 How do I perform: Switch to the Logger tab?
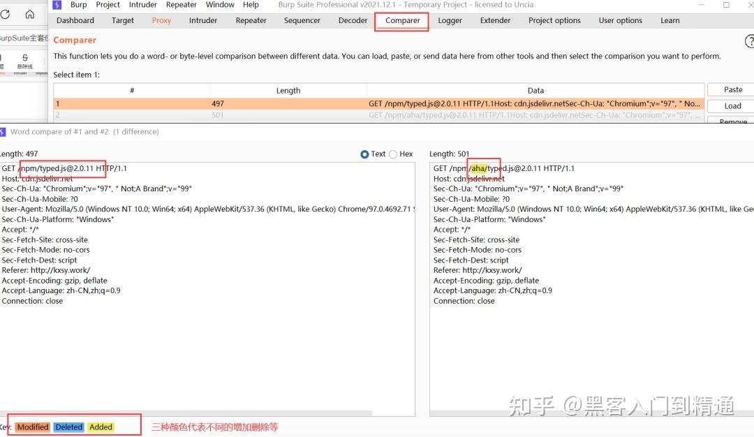[450, 20]
